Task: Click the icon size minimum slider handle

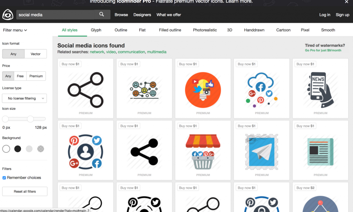Action: (6, 119)
